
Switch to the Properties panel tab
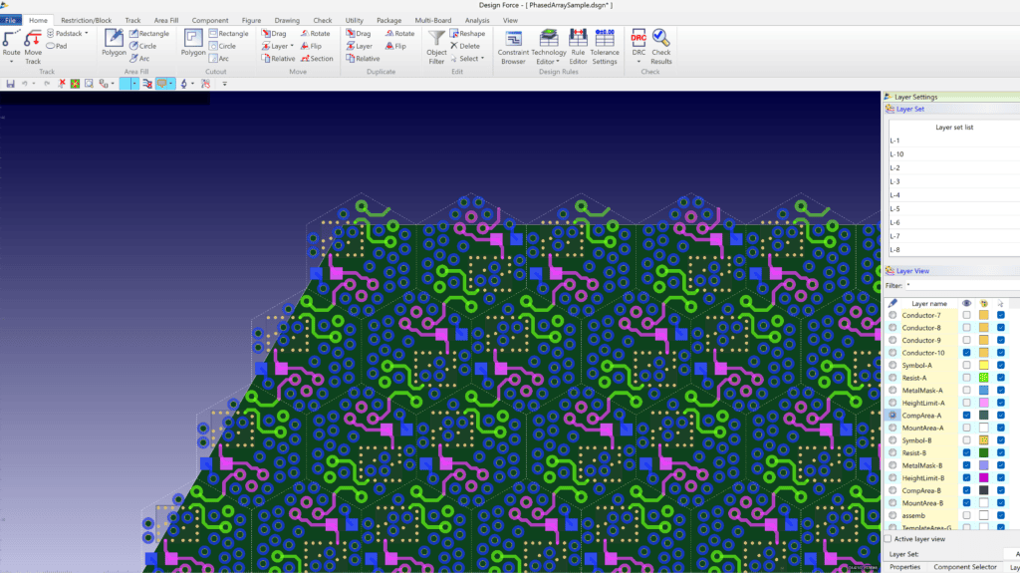904,567
